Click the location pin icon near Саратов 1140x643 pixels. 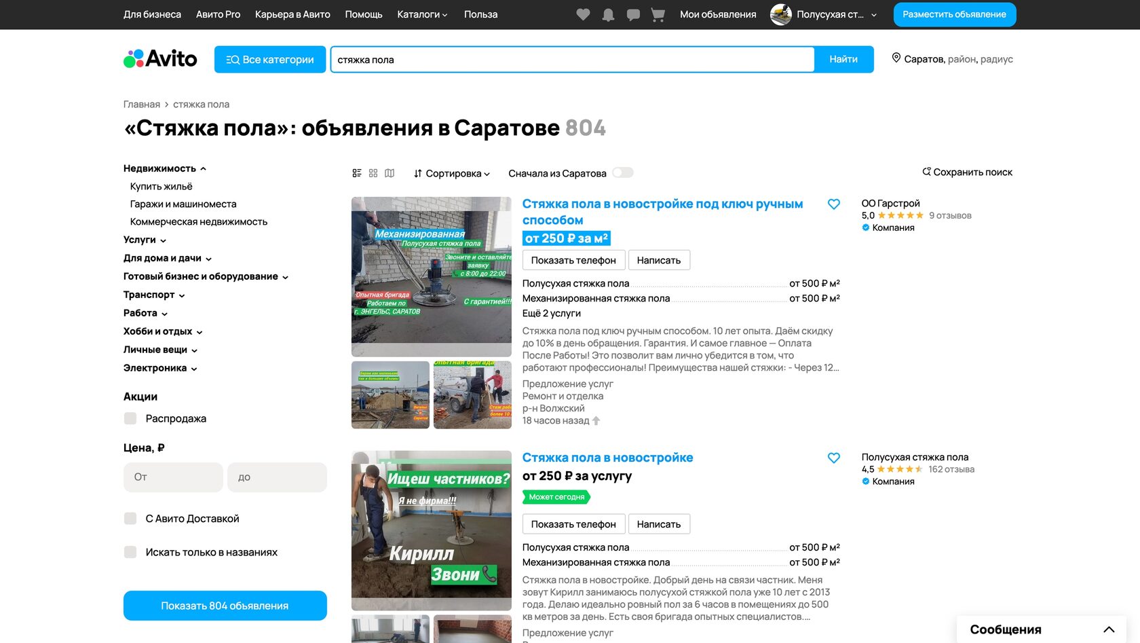[896, 58]
